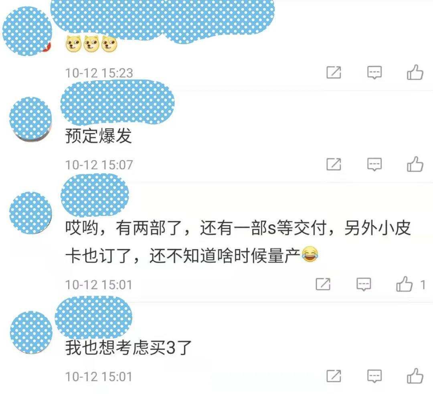Open avatar of the 预定爆发 commenter
The image size is (433, 394).
click(30, 119)
